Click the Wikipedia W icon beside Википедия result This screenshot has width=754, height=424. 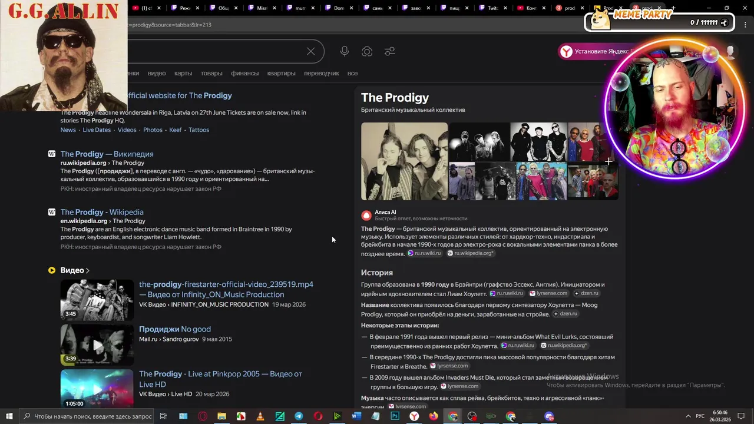(x=52, y=154)
